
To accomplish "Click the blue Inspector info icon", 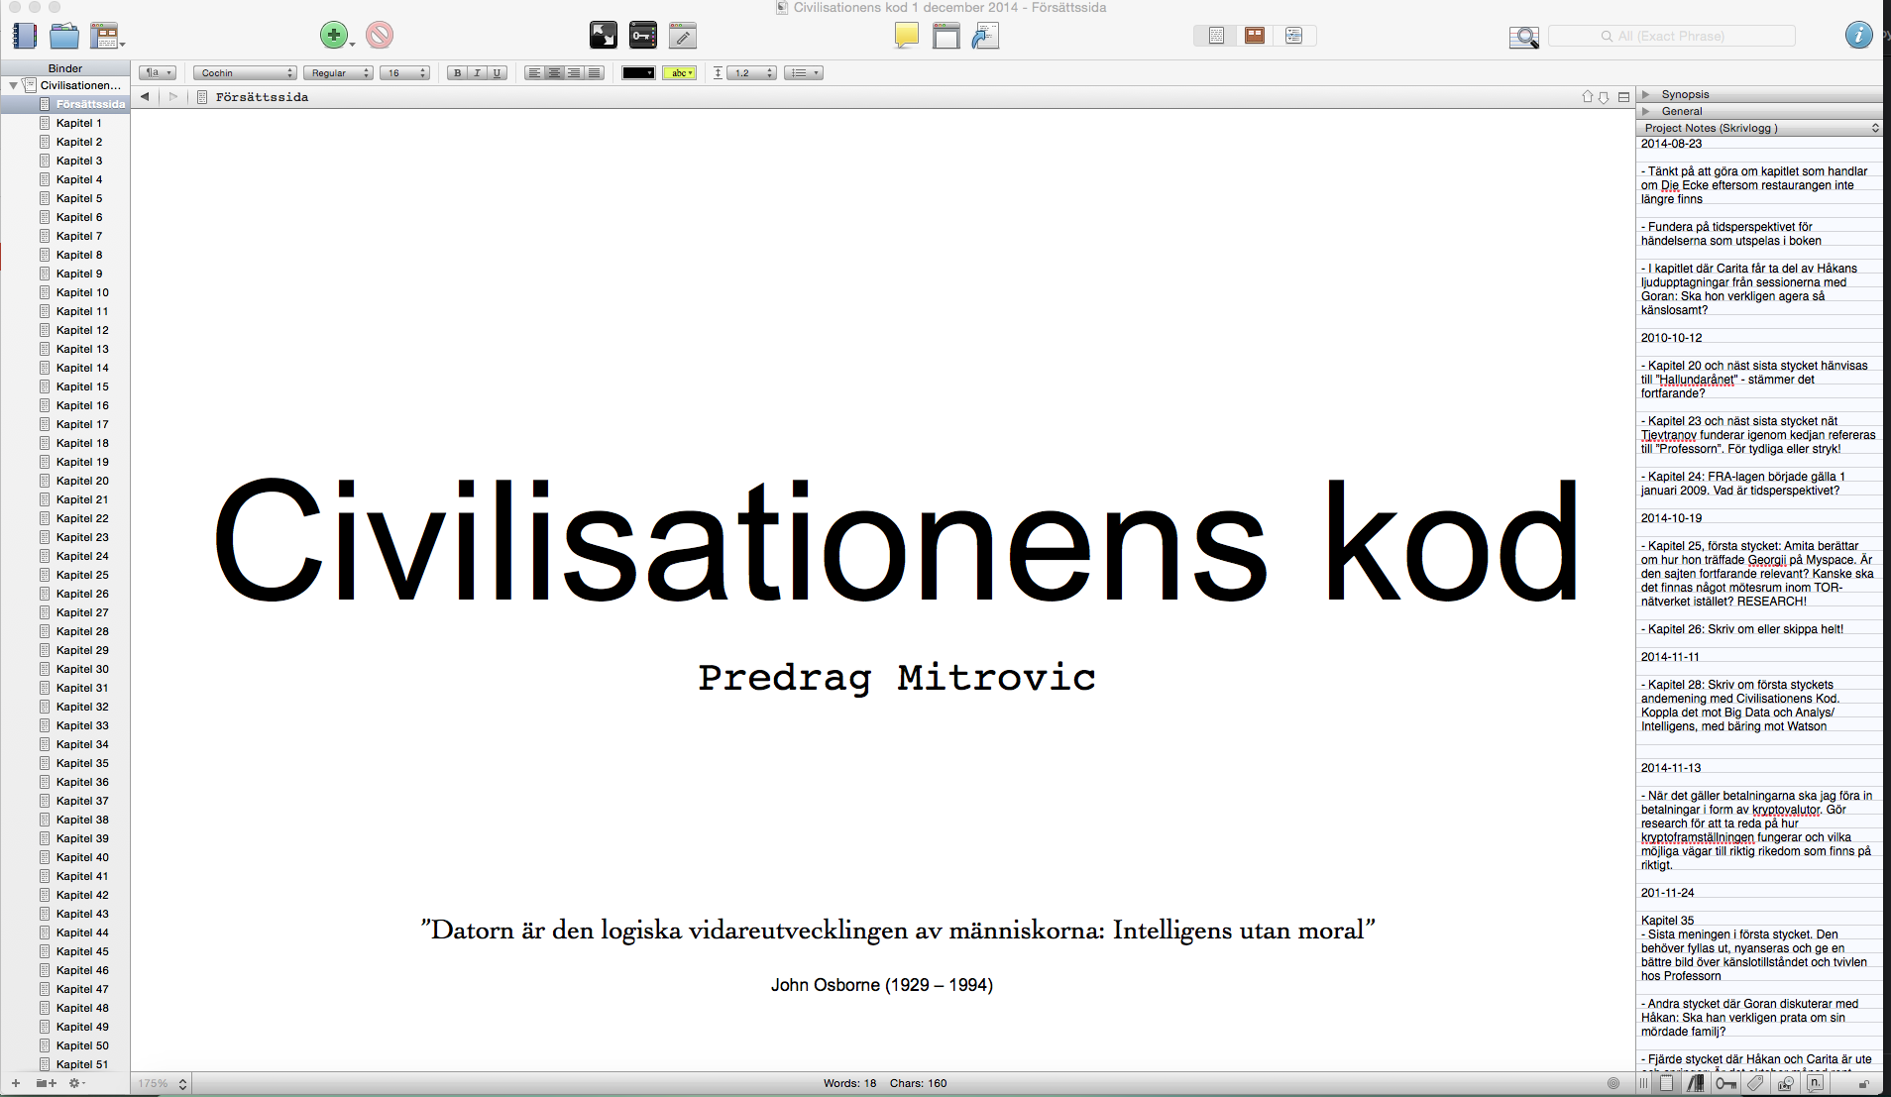I will coord(1858,36).
